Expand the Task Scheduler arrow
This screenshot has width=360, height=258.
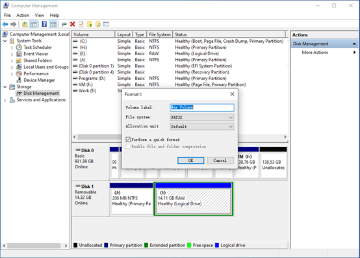click(x=12, y=47)
